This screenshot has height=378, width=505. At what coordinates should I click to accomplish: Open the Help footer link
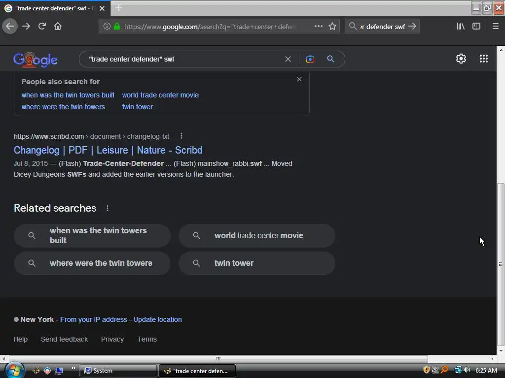[x=21, y=339]
